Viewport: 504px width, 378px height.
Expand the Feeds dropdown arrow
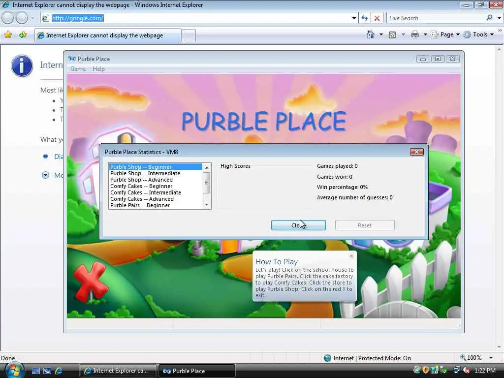403,34
